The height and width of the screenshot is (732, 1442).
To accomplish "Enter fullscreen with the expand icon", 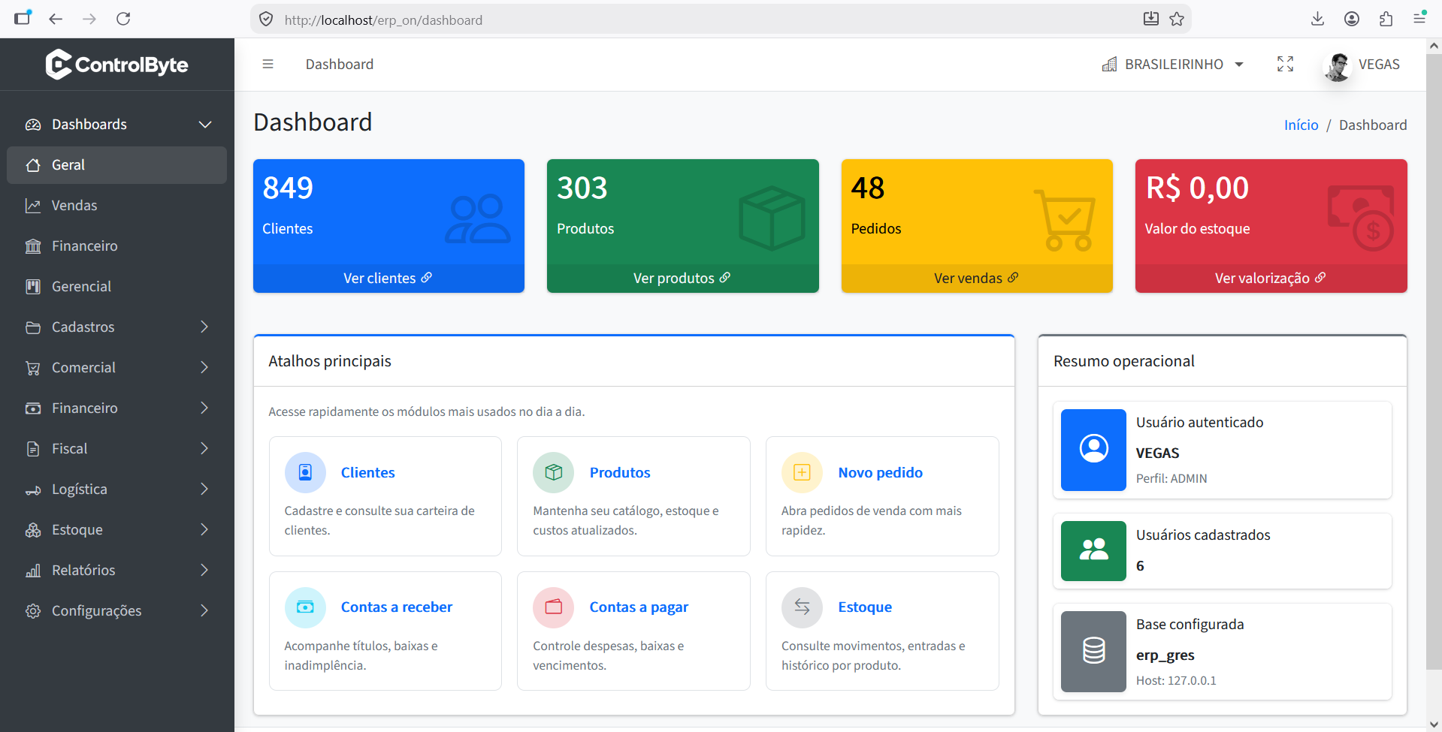I will tap(1285, 65).
